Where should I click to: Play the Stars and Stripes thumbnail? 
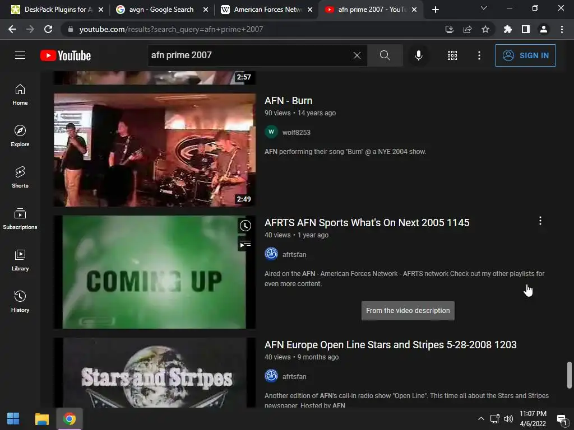[x=155, y=372]
